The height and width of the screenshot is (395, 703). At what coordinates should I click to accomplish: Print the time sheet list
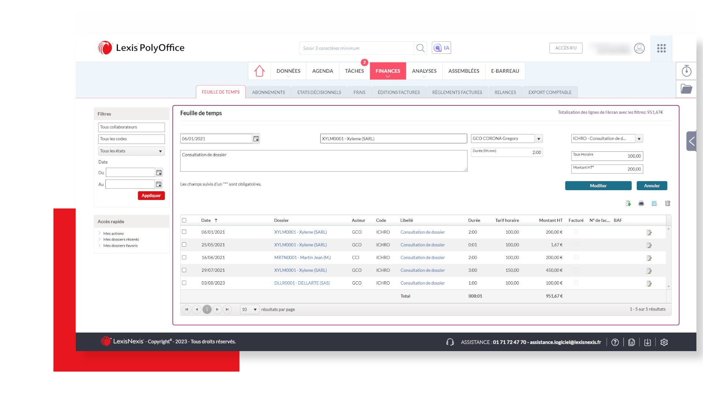click(x=641, y=203)
